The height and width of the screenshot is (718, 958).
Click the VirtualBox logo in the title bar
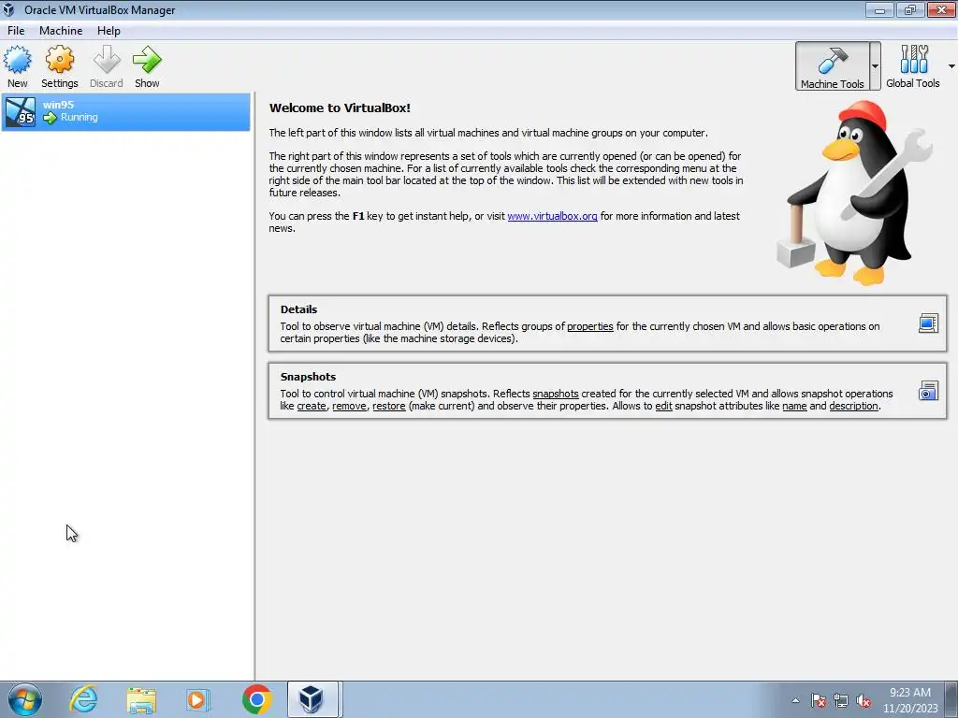[9, 9]
